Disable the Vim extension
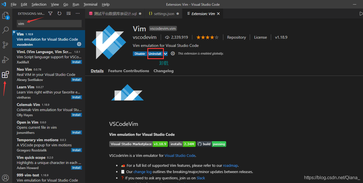 point(140,54)
